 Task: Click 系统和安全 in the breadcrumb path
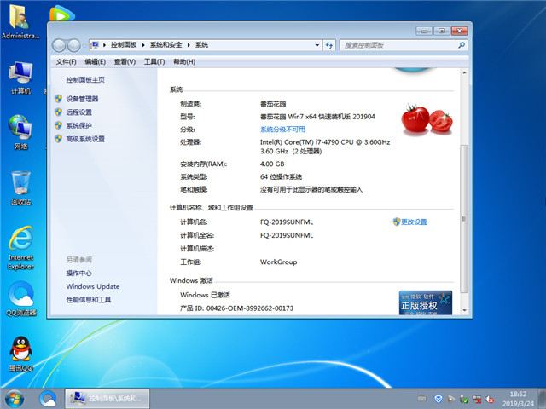point(166,45)
